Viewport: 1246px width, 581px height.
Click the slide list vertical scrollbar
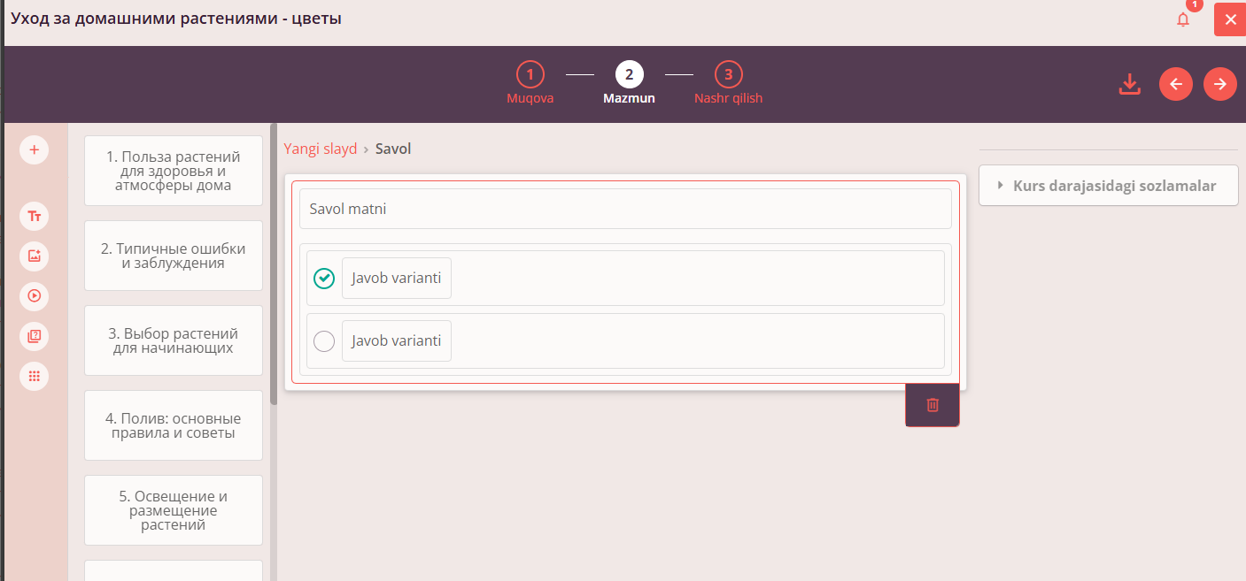(x=274, y=264)
